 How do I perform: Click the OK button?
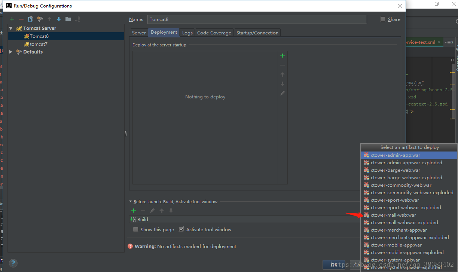click(334, 265)
